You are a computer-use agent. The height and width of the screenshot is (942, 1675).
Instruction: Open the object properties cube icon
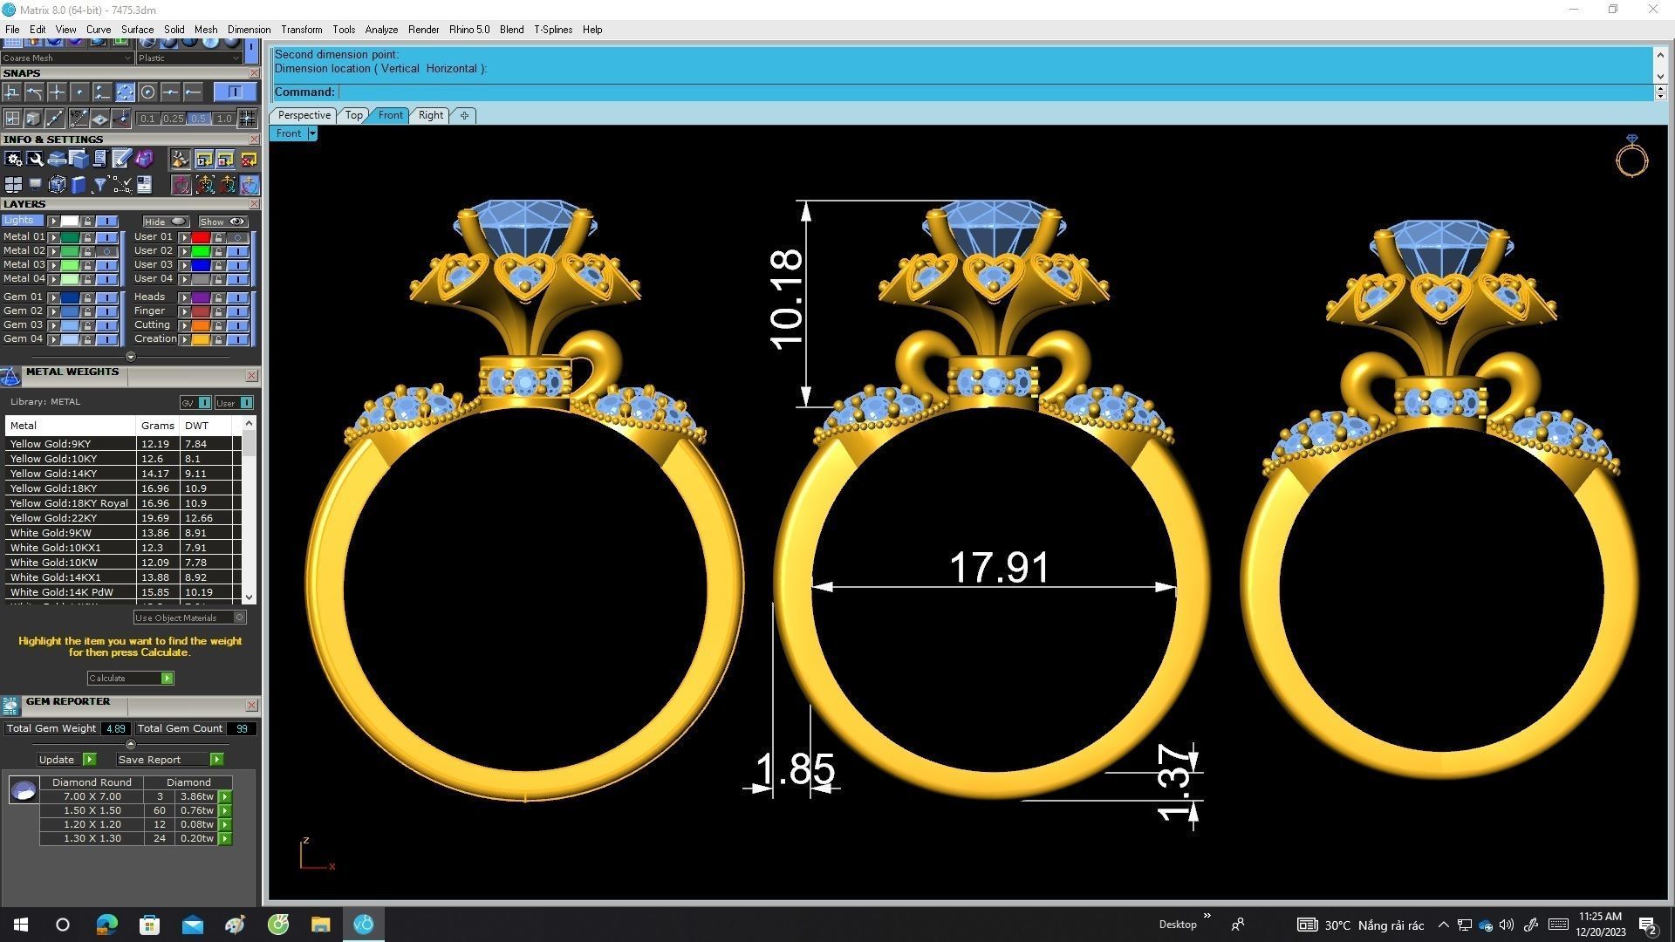click(79, 159)
